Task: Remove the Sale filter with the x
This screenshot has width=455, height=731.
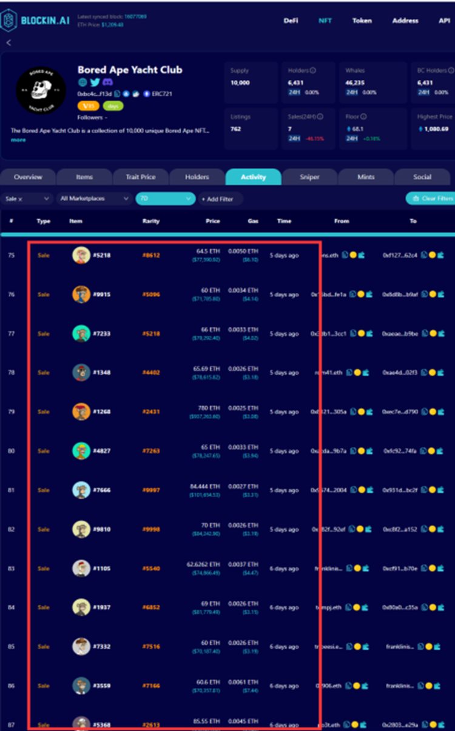Action: pyautogui.click(x=20, y=199)
